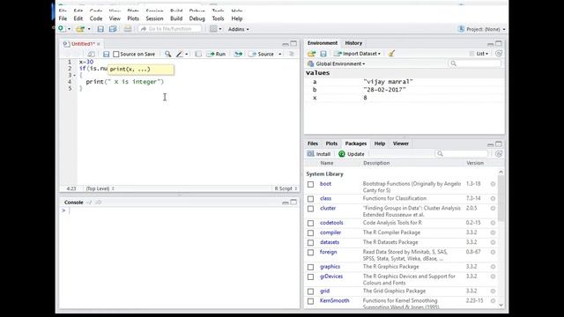The height and width of the screenshot is (317, 564).
Task: Save workspace icon in Environment pane
Action: (x=323, y=54)
